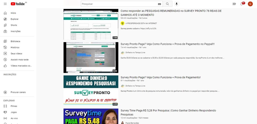
Task: Play the 7:03 Survey Pronto thumbnail
Action: [x=91, y=24]
